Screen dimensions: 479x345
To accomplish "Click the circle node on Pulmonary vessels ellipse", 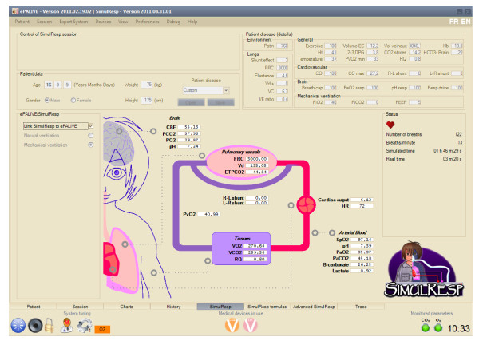I will tap(202, 156).
